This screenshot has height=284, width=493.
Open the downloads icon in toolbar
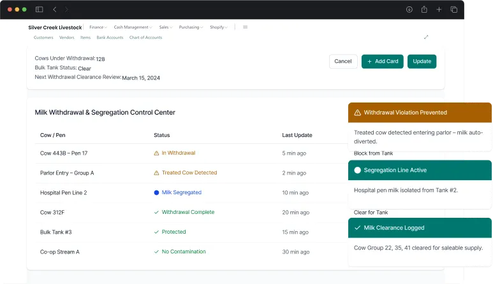click(409, 10)
